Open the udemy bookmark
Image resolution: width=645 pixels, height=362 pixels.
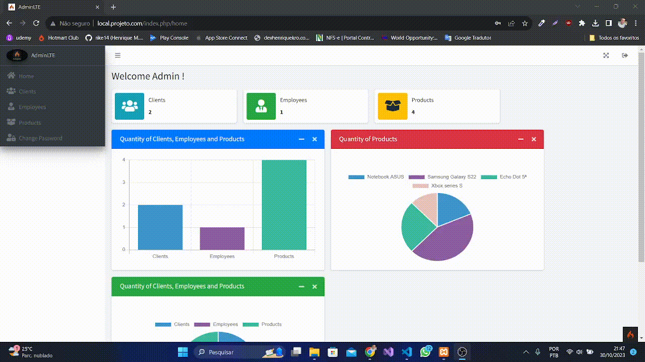click(19, 38)
